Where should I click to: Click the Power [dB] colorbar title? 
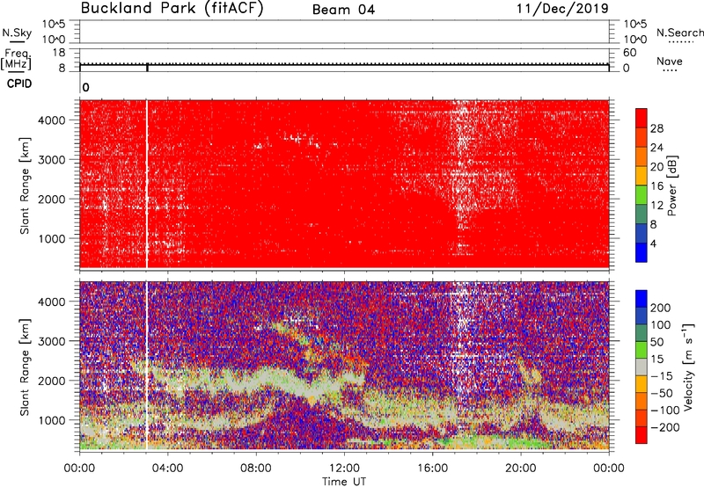671,185
